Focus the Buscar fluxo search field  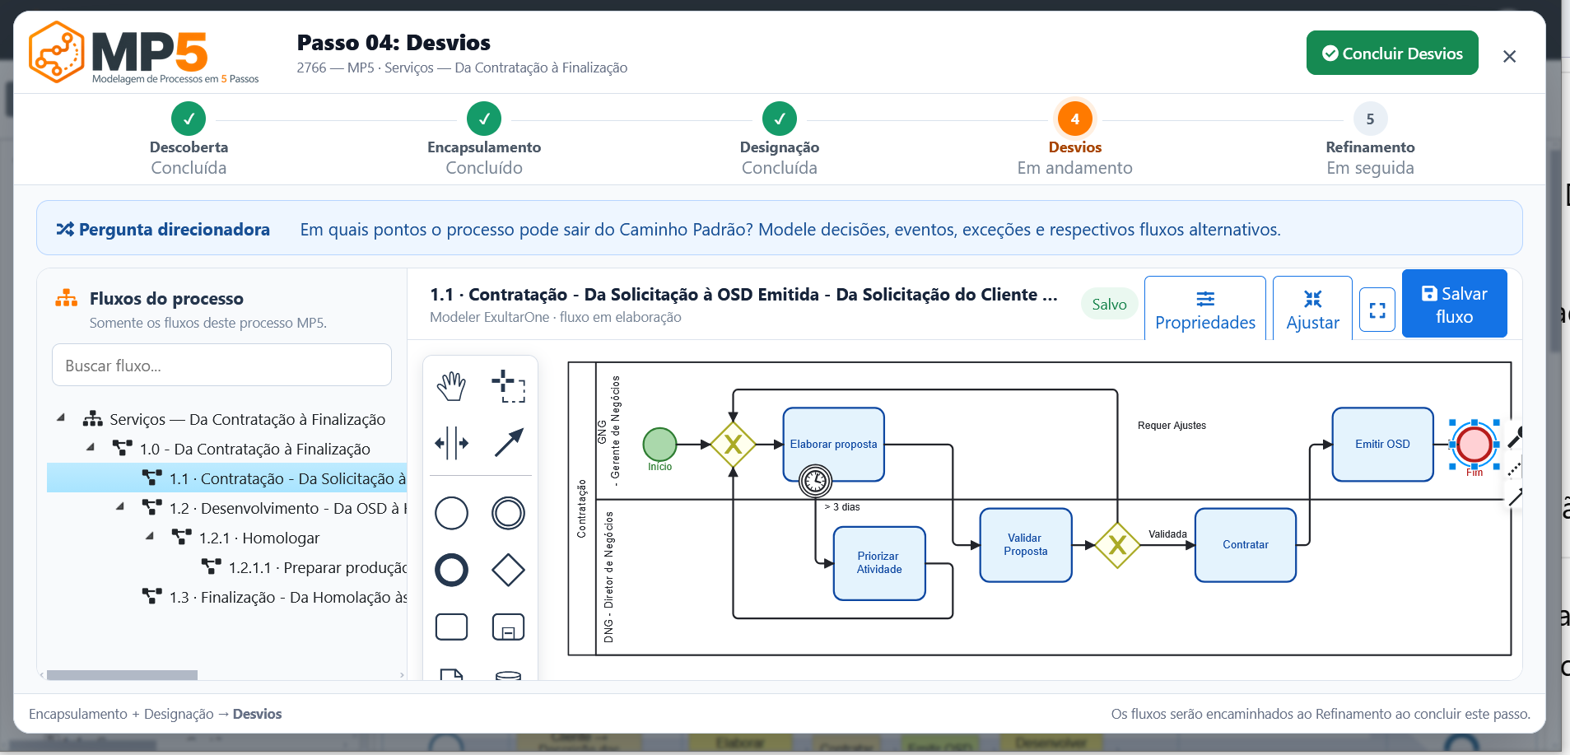(x=221, y=365)
